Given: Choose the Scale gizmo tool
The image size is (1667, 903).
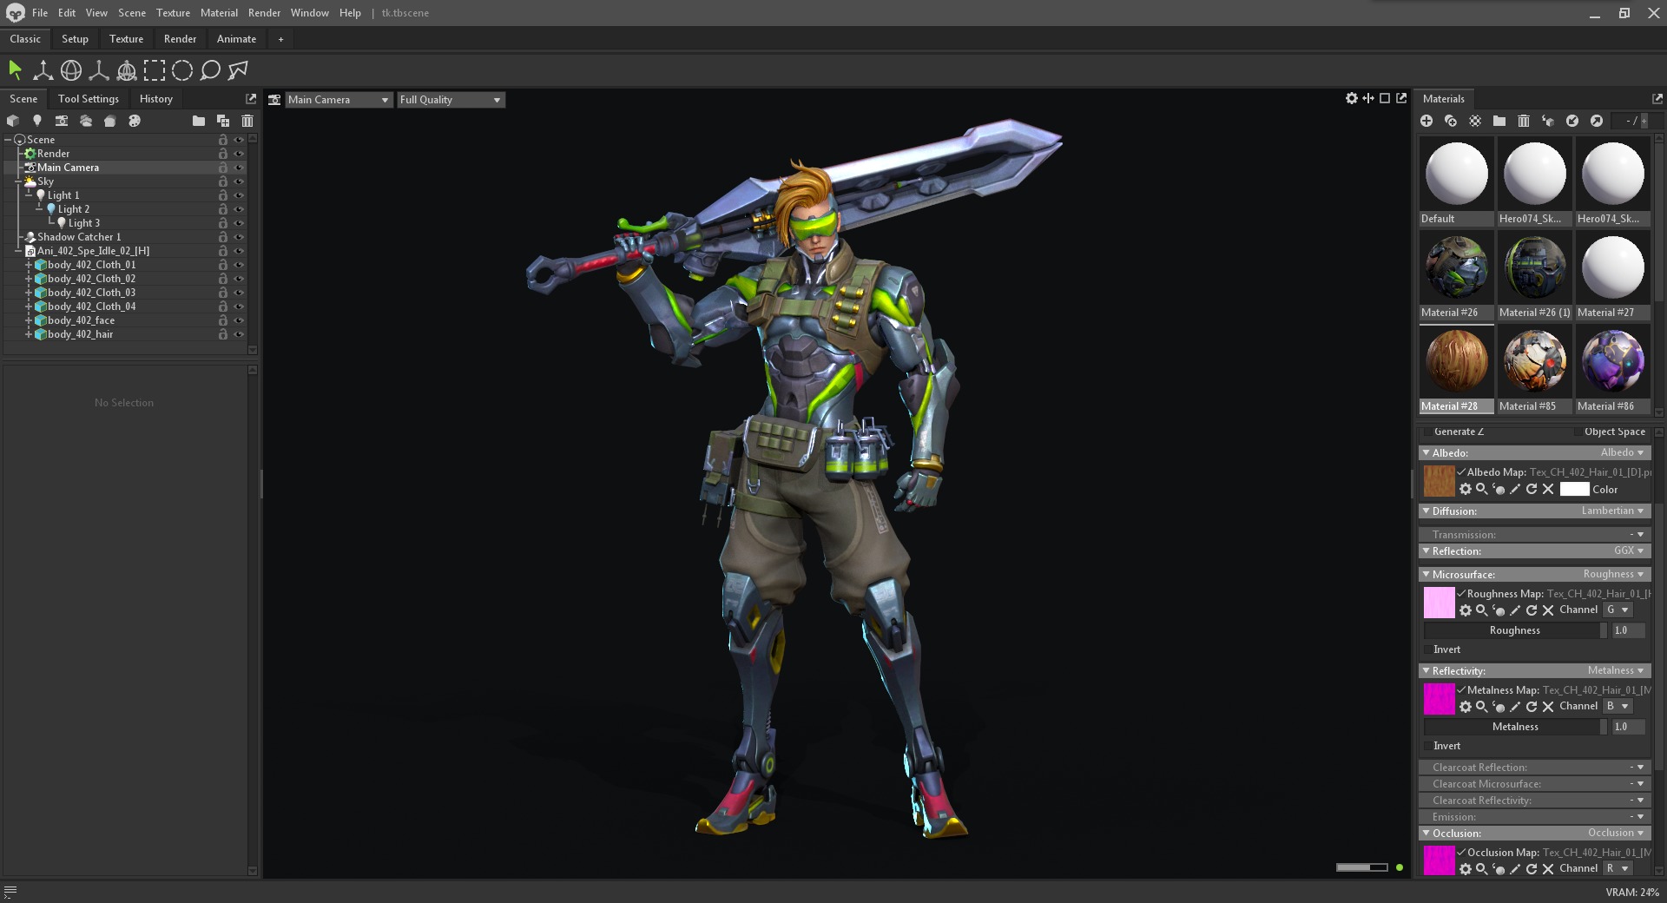Looking at the screenshot, I should pos(99,70).
